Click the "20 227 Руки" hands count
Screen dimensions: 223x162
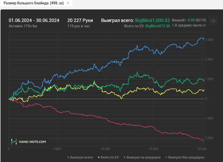point(80,20)
